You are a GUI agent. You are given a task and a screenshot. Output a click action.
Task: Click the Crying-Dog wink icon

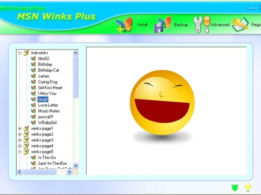pyautogui.click(x=34, y=82)
